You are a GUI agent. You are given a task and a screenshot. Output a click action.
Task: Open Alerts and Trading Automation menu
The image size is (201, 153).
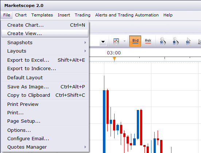click(127, 15)
